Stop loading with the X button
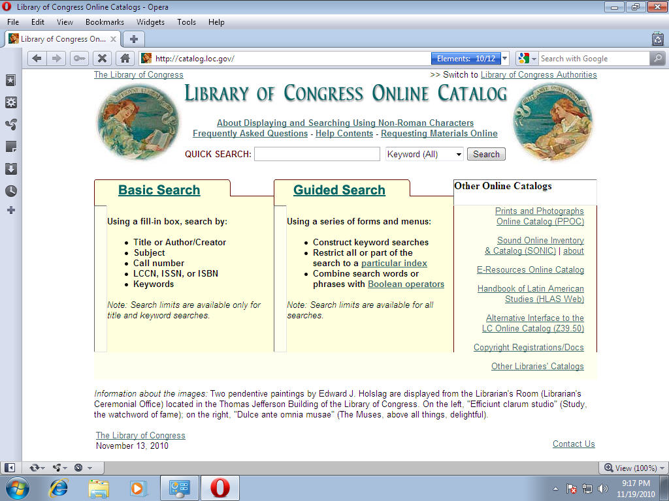Viewport: 669px width, 501px height. point(102,58)
